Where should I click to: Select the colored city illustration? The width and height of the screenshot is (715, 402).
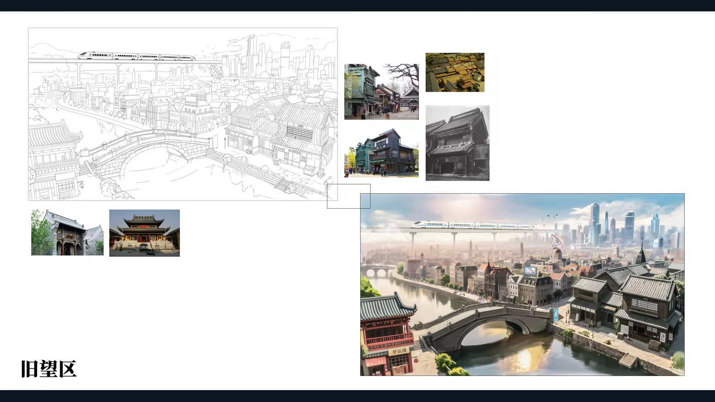pyautogui.click(x=522, y=284)
